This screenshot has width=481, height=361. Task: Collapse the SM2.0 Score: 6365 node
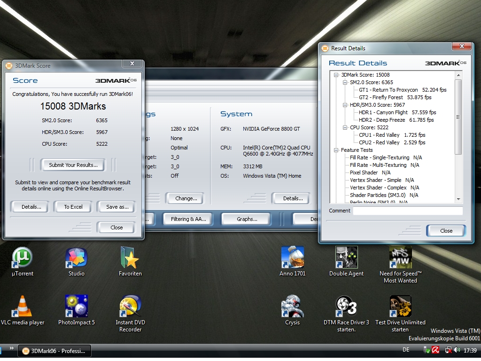[345, 82]
